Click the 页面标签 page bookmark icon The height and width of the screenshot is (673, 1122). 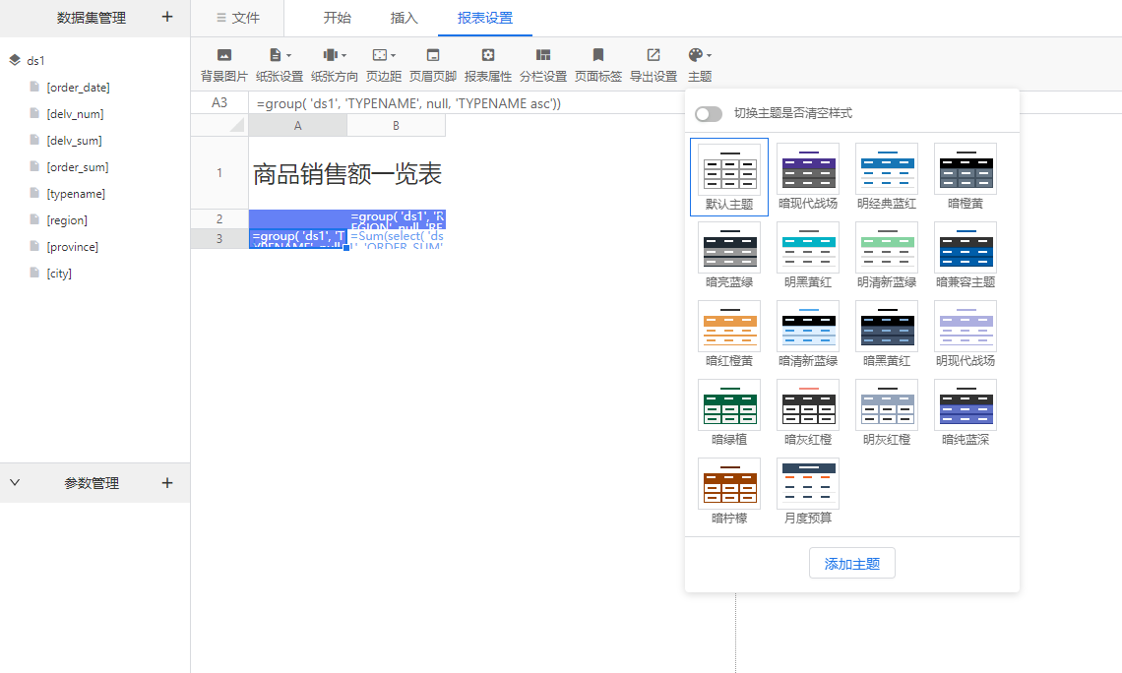pyautogui.click(x=598, y=55)
